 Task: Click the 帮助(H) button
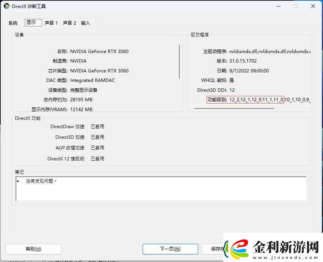coord(33,249)
